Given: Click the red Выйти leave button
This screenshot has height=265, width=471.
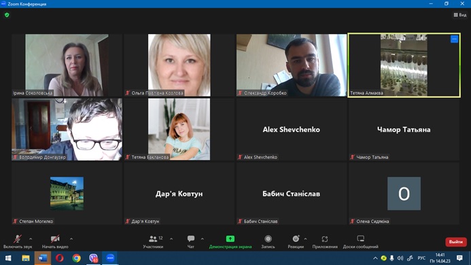Looking at the screenshot, I should pyautogui.click(x=455, y=242).
